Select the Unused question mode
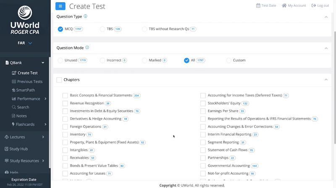The height and width of the screenshot is (188, 336). click(60, 60)
